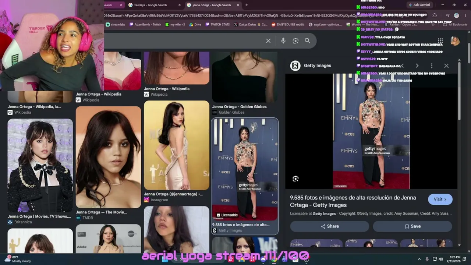Open the All Bookmarks folder
Image resolution: width=471 pixels, height=265 pixels.
coord(455,25)
